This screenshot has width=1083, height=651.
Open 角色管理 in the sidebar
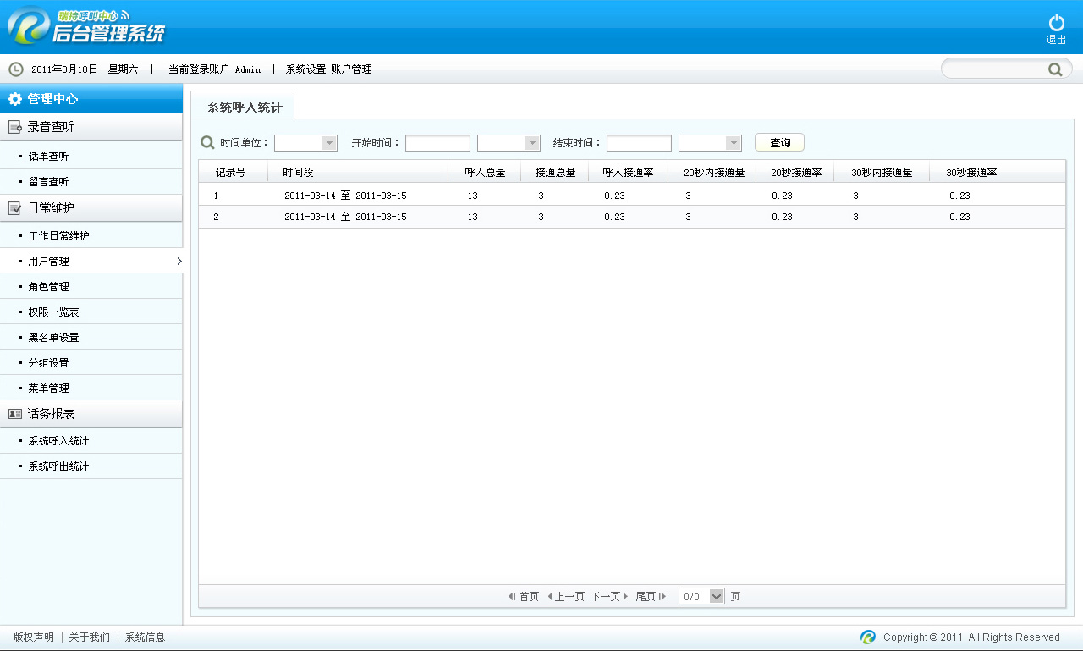[x=91, y=287]
